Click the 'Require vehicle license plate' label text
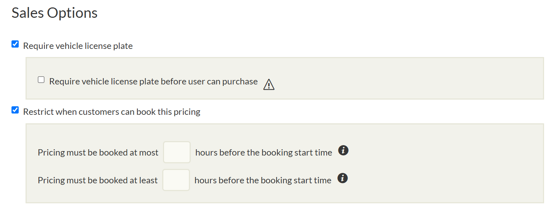 click(78, 46)
